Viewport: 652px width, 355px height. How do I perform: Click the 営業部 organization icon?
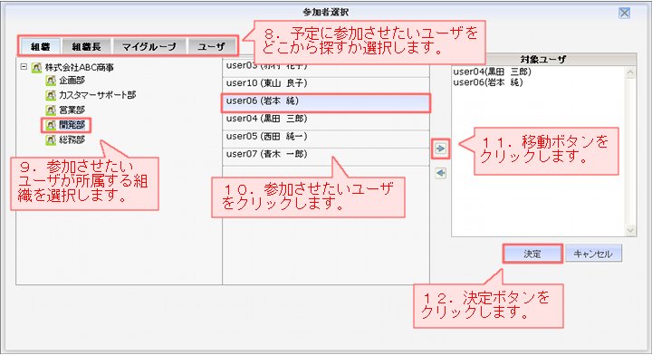pos(51,110)
